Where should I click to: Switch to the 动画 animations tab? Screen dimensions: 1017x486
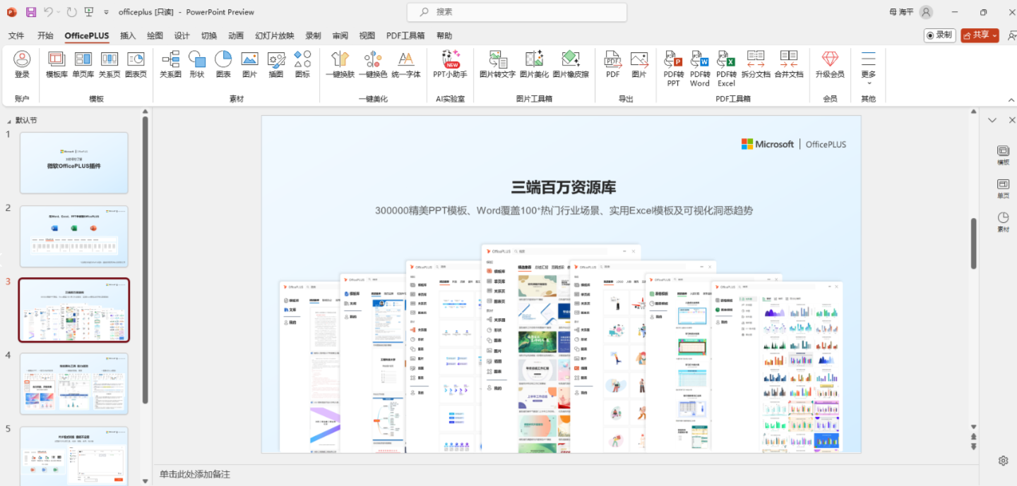point(236,36)
